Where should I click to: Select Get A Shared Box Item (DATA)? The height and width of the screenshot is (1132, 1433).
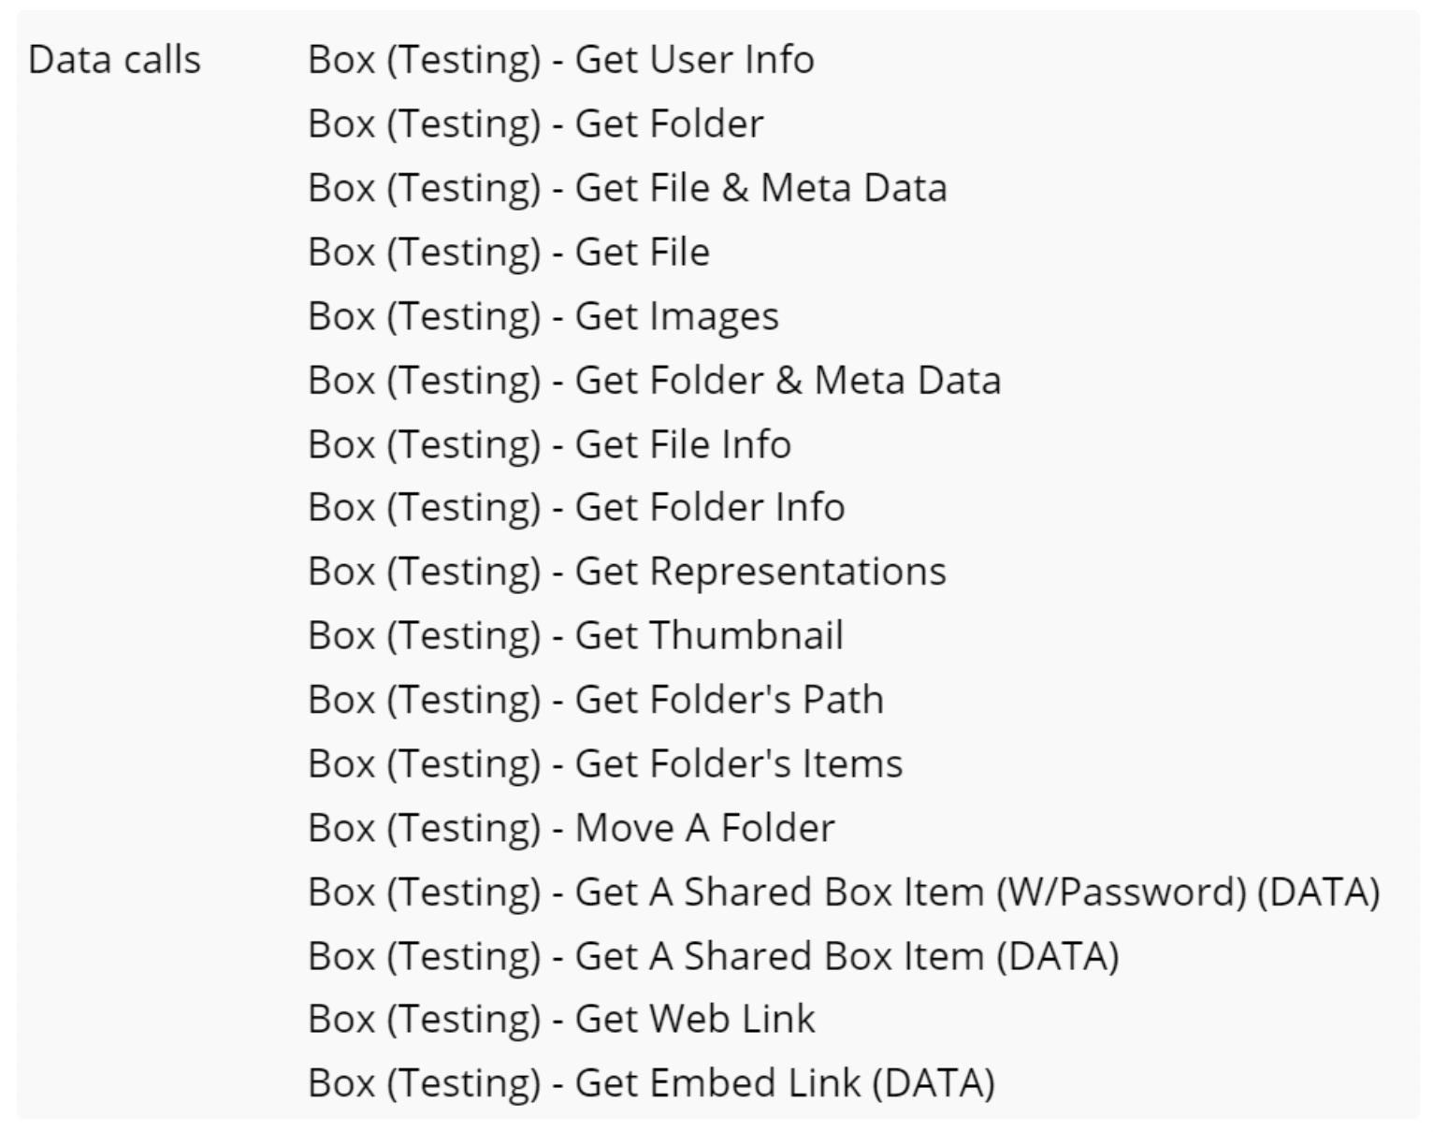714,956
